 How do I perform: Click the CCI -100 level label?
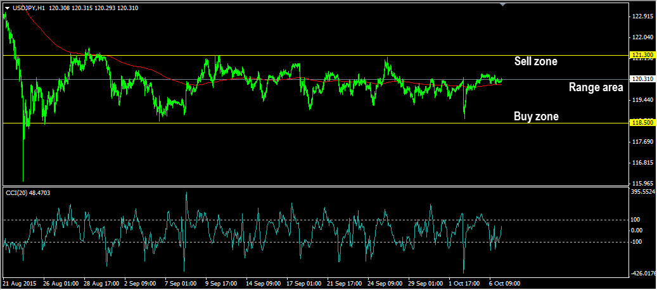click(x=637, y=241)
